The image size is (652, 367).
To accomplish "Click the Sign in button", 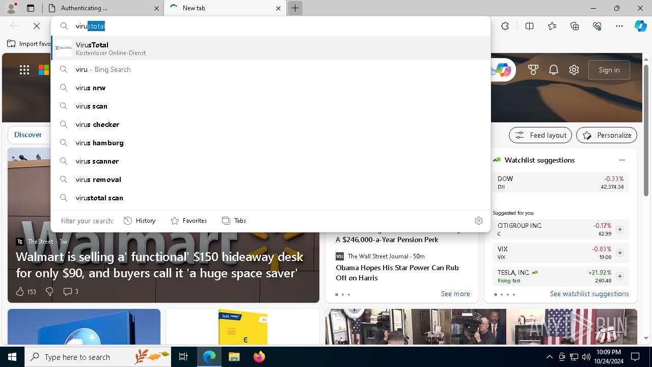I will [x=609, y=70].
